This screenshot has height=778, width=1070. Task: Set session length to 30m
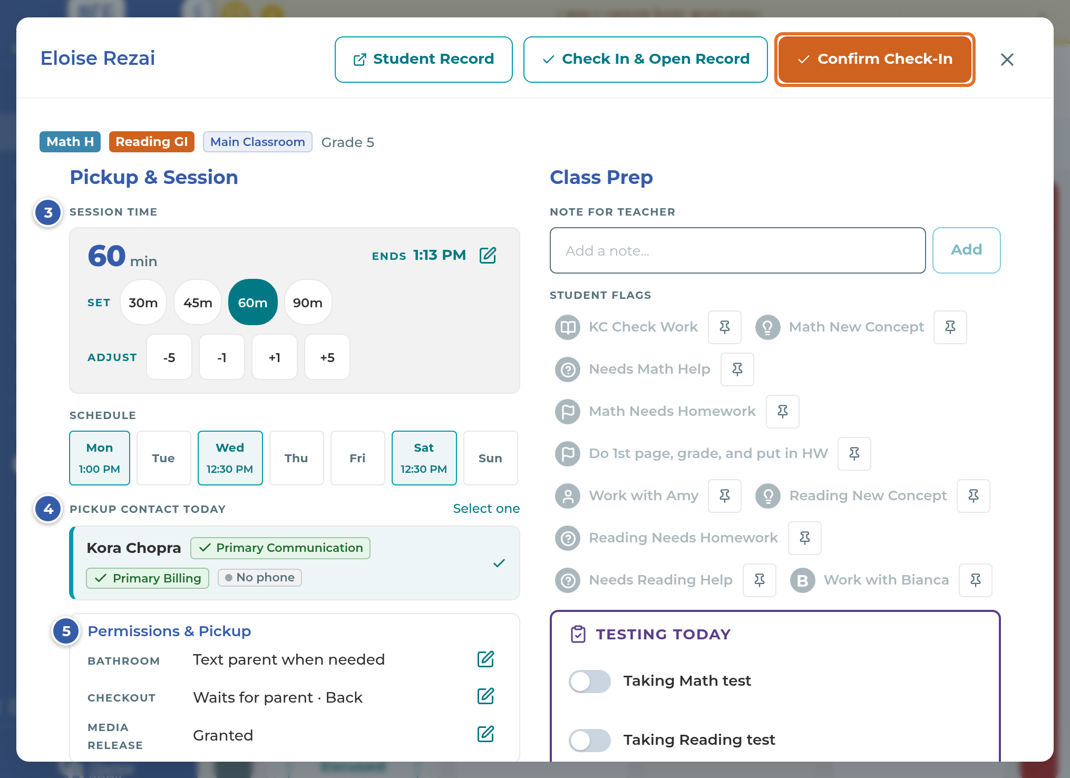(143, 303)
